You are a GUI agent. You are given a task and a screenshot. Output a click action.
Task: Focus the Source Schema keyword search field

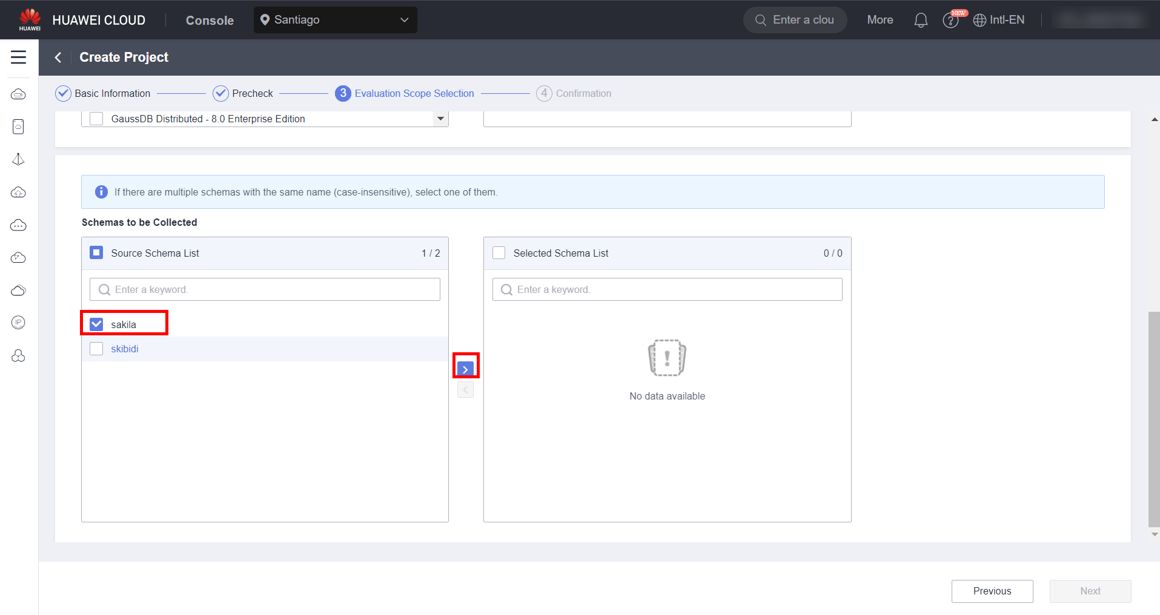click(265, 289)
